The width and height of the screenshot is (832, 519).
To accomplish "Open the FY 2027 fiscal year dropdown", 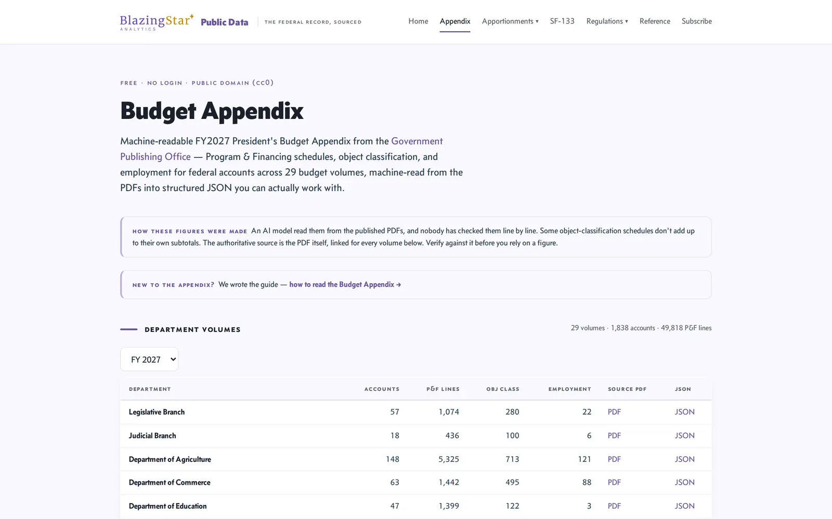I will [x=149, y=359].
